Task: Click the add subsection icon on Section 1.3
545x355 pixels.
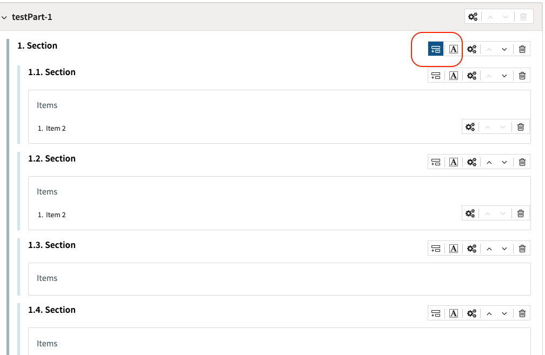Action: pyautogui.click(x=436, y=248)
